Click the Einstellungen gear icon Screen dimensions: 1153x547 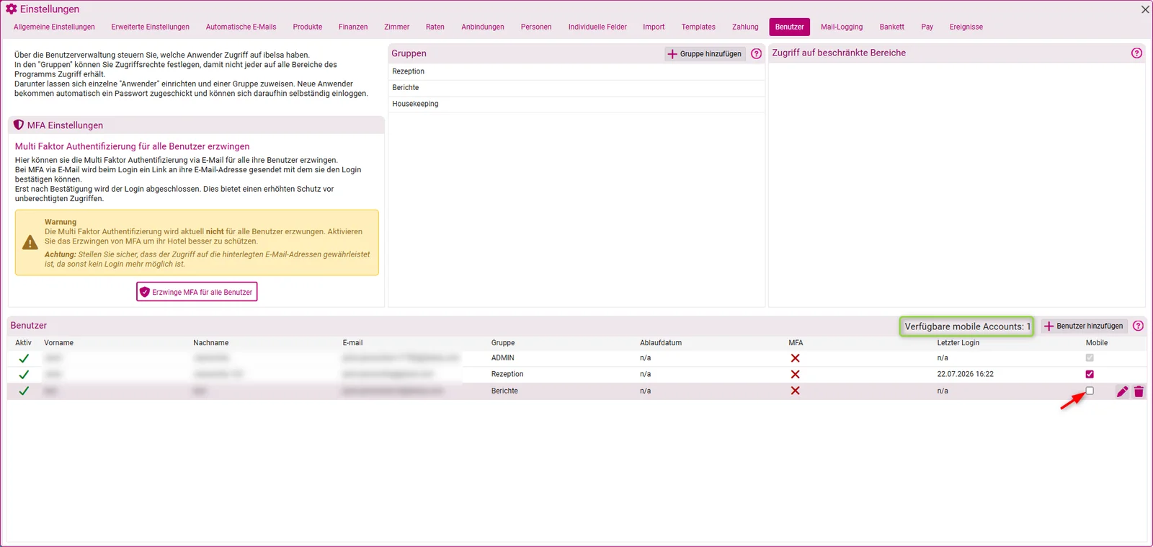tap(12, 9)
